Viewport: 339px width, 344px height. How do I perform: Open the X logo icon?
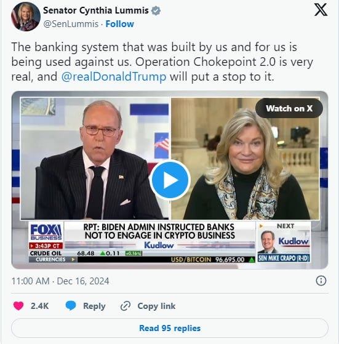pos(321,10)
